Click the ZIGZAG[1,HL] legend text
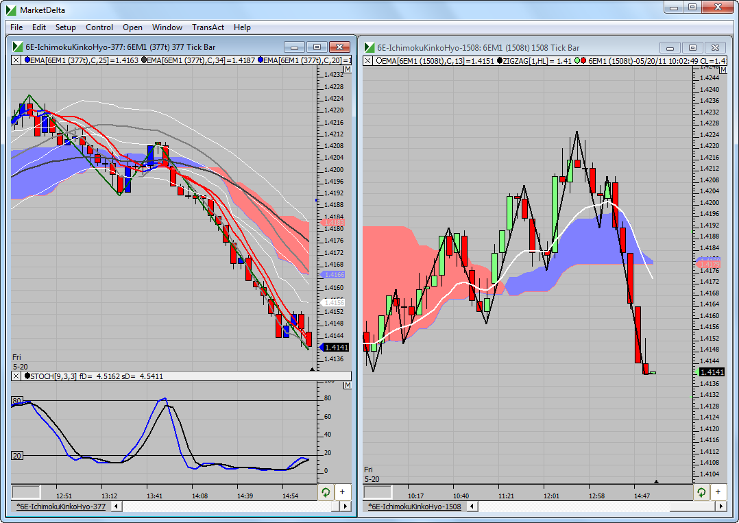Screen dimensions: 739x523 524,60
